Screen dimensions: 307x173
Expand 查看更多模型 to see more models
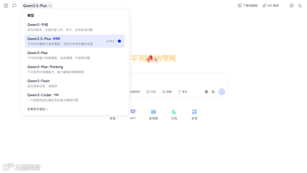38,109
